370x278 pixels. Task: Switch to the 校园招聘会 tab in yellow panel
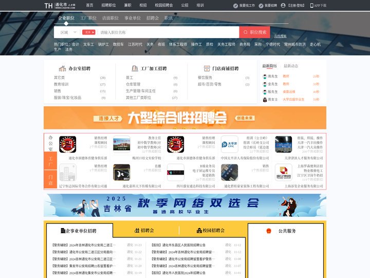(x=211, y=231)
